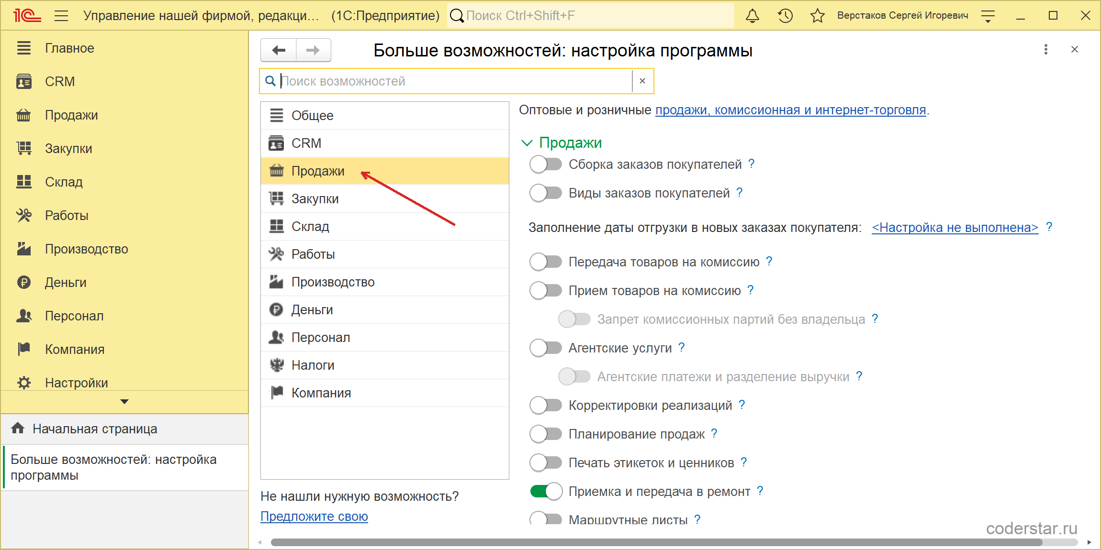The height and width of the screenshot is (550, 1101).
Task: Click the Предложите свою link
Action: (314, 517)
